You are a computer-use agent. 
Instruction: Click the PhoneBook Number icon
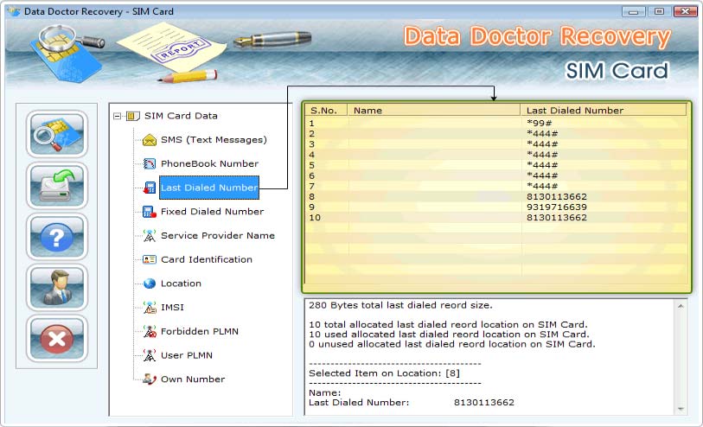pos(150,164)
